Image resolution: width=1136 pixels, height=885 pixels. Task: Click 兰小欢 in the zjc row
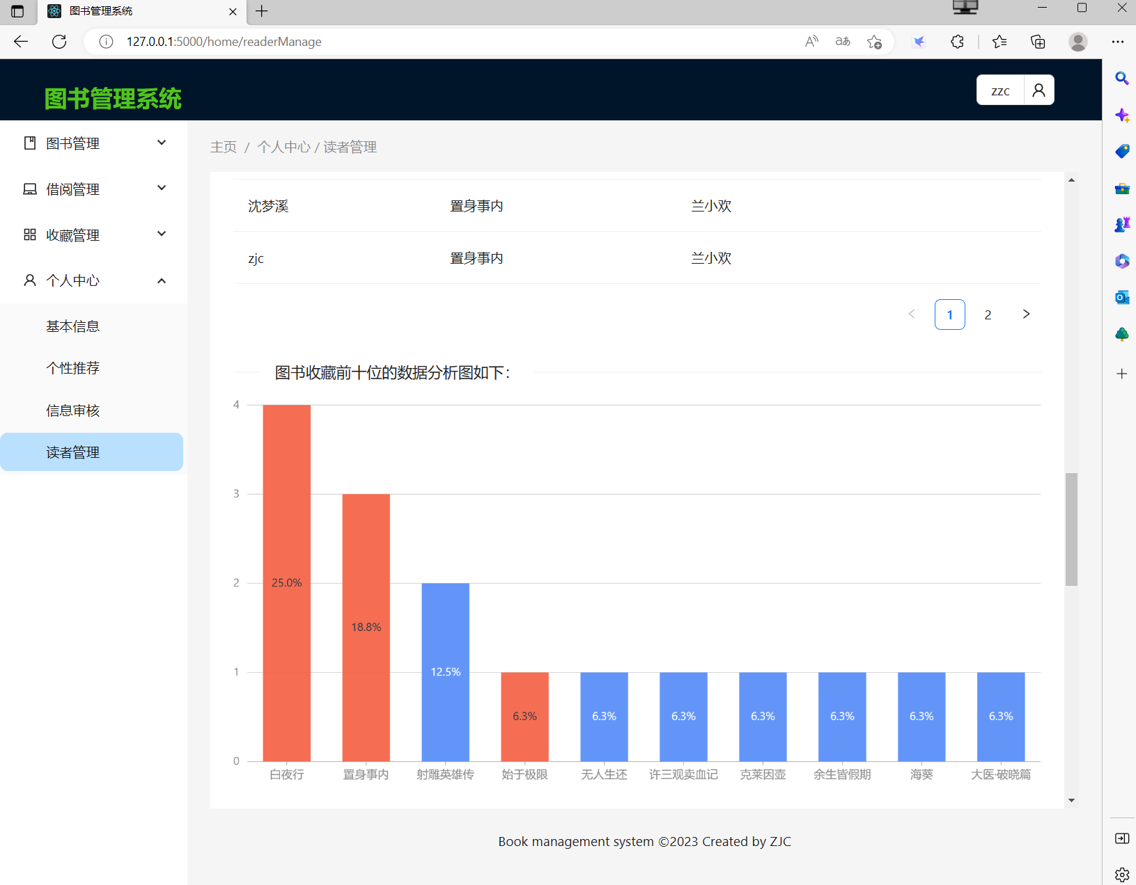[711, 258]
